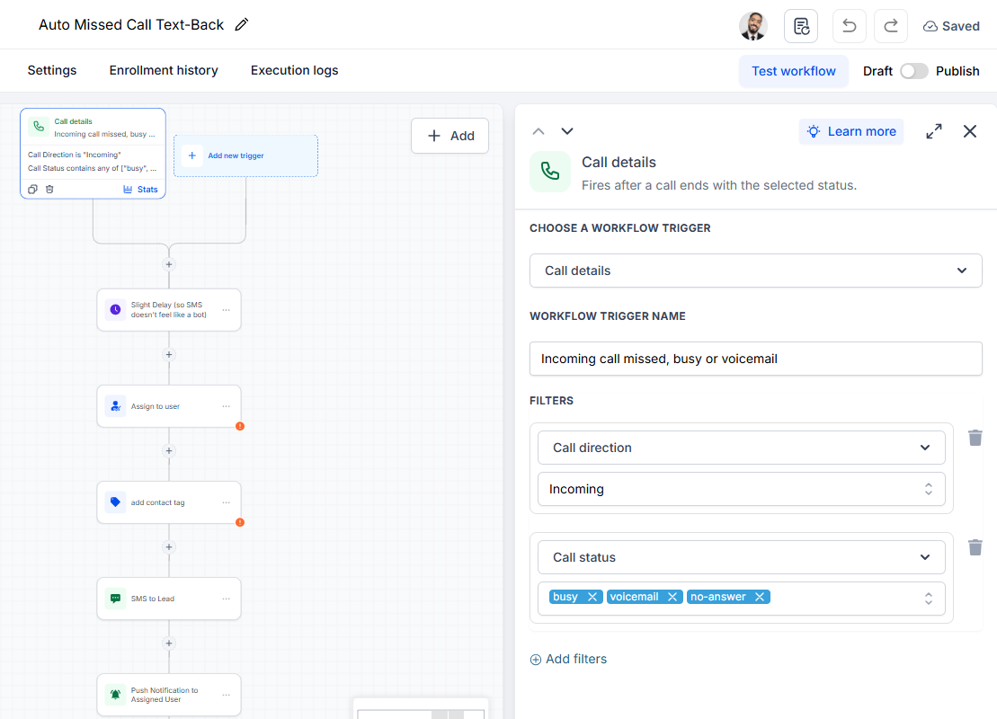
Task: Select the add contact tag node
Action: [x=168, y=502]
